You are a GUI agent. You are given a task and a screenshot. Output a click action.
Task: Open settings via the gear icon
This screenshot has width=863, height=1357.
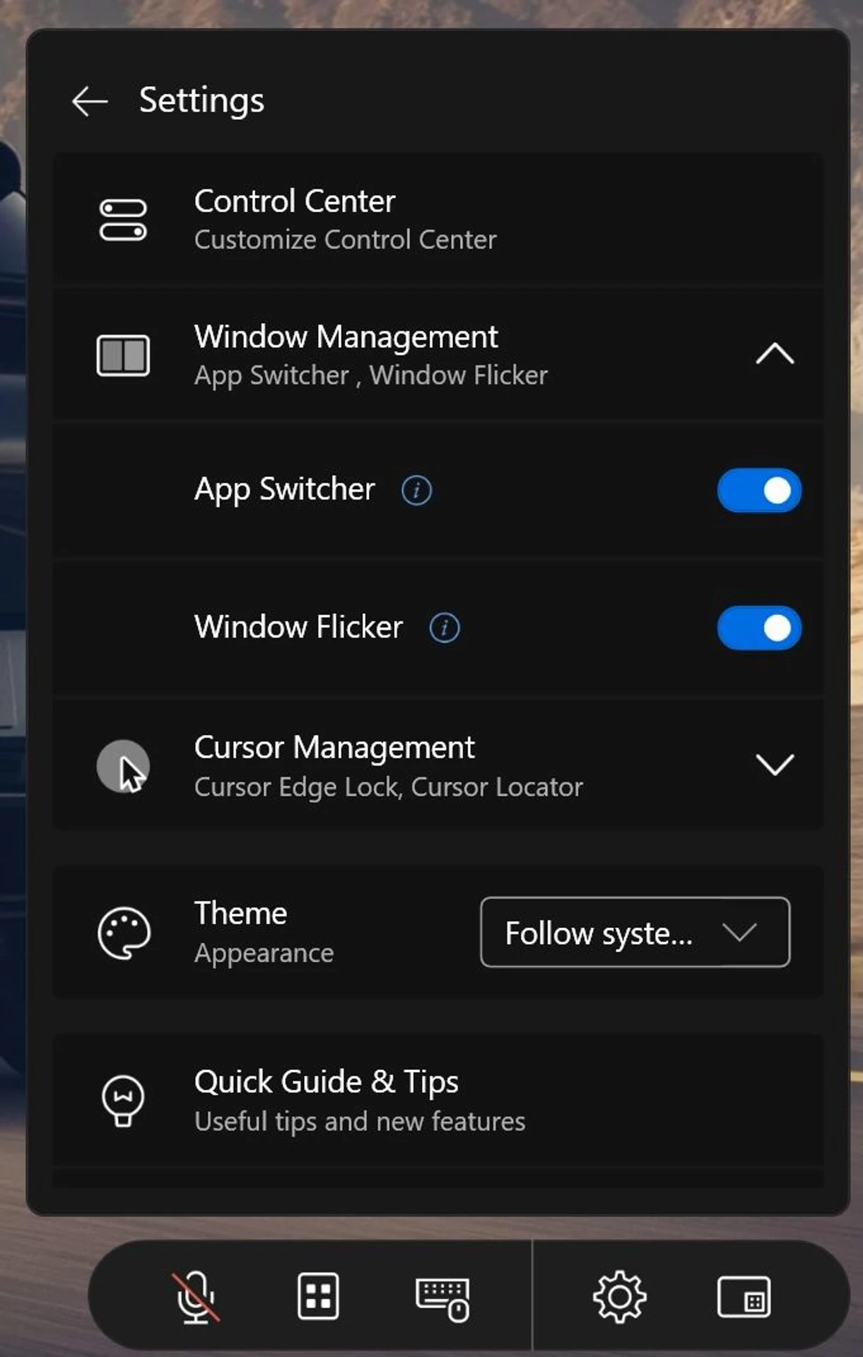pyautogui.click(x=619, y=1297)
